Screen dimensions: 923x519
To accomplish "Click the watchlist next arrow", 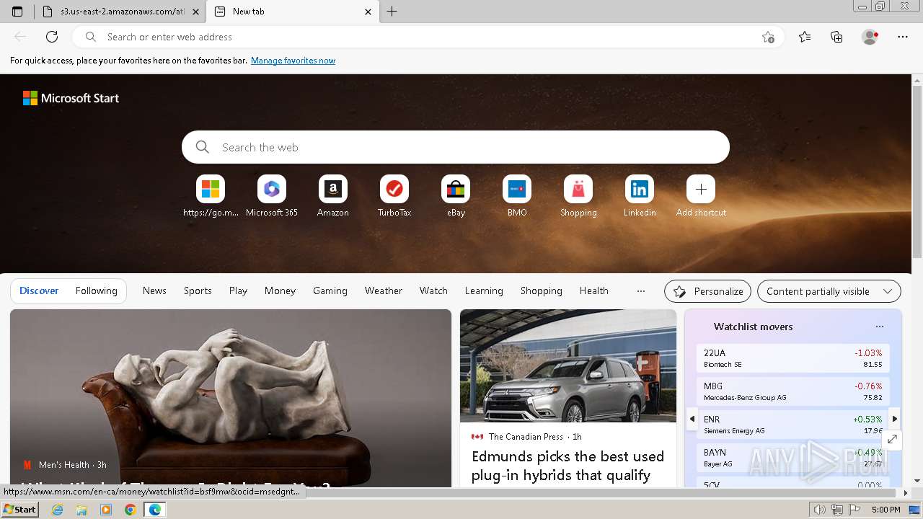I will [894, 418].
